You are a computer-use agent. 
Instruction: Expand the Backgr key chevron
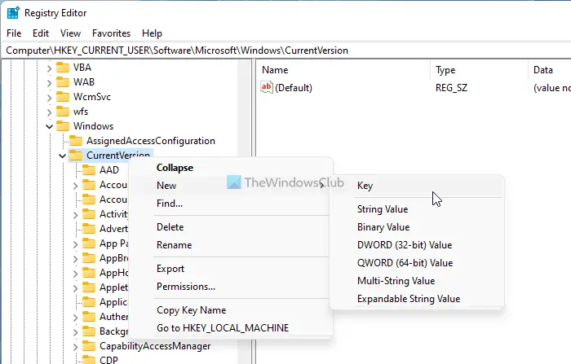tap(75, 332)
